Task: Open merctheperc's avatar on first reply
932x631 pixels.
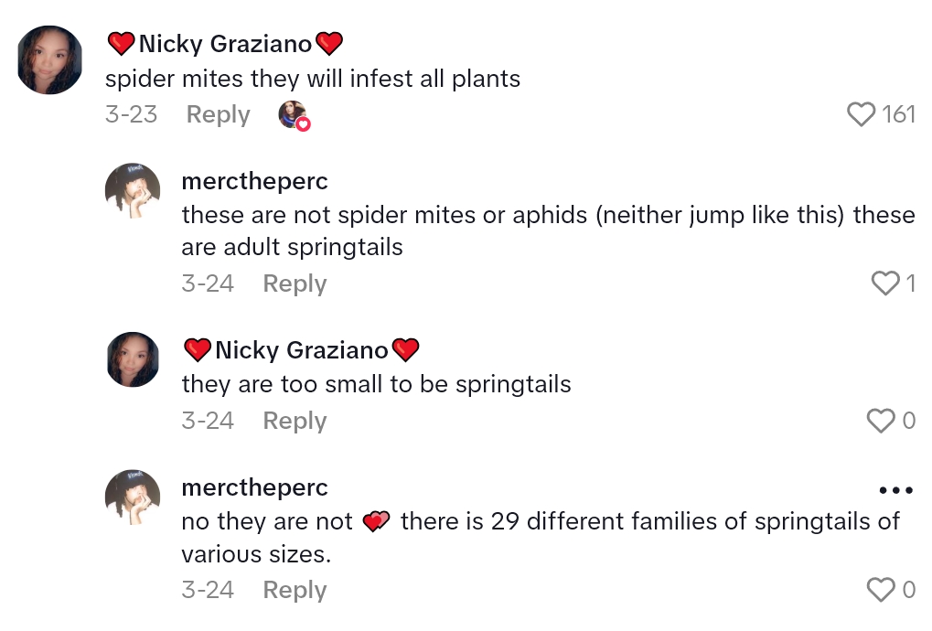Action: tap(134, 191)
